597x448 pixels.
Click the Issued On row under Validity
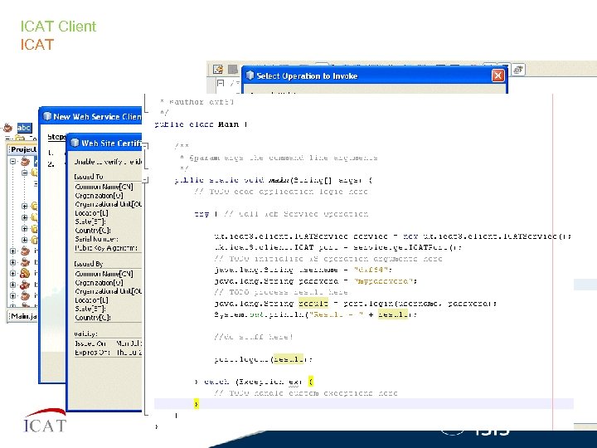click(108, 343)
